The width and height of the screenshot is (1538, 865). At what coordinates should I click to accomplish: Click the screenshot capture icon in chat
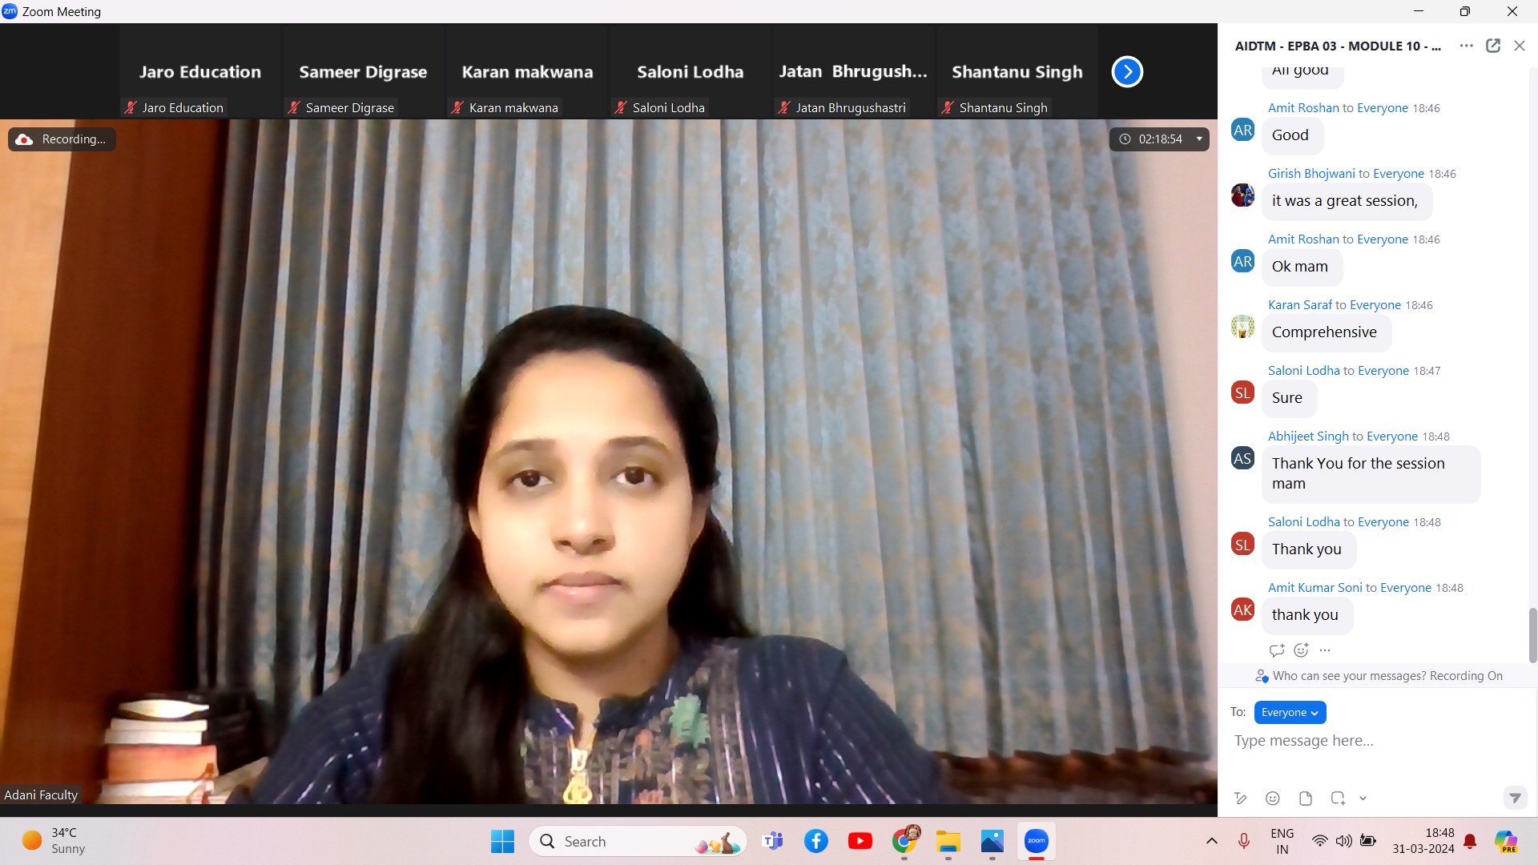(x=1338, y=798)
